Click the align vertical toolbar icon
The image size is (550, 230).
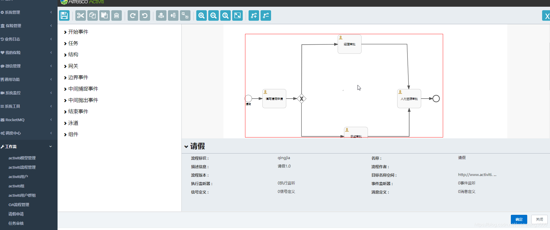[161, 15]
